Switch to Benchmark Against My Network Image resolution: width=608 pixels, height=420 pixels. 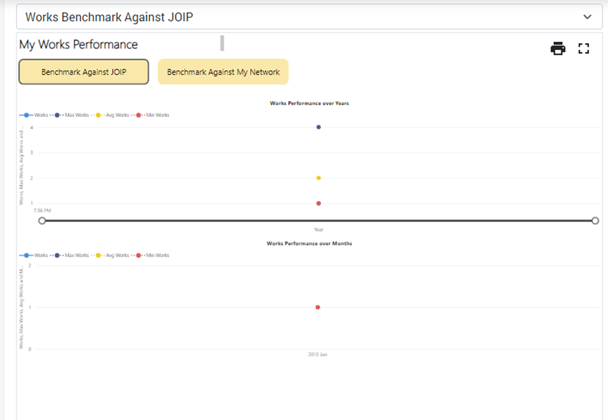click(x=223, y=72)
